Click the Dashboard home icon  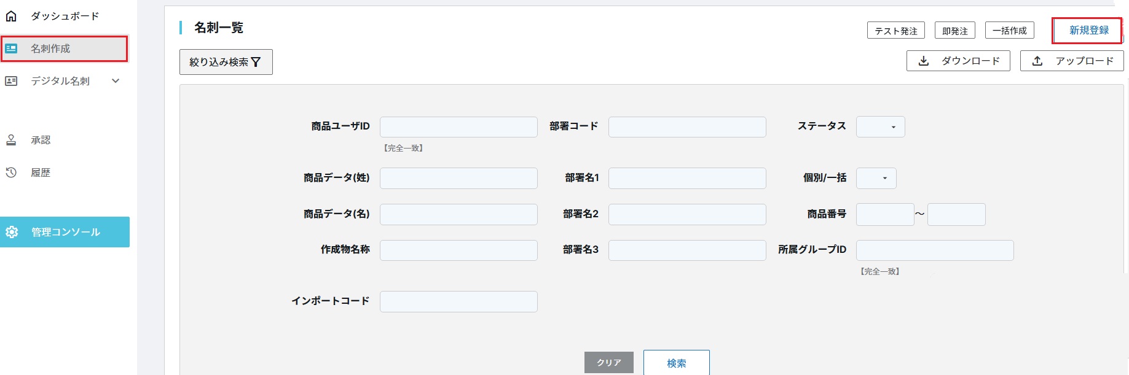(x=11, y=16)
